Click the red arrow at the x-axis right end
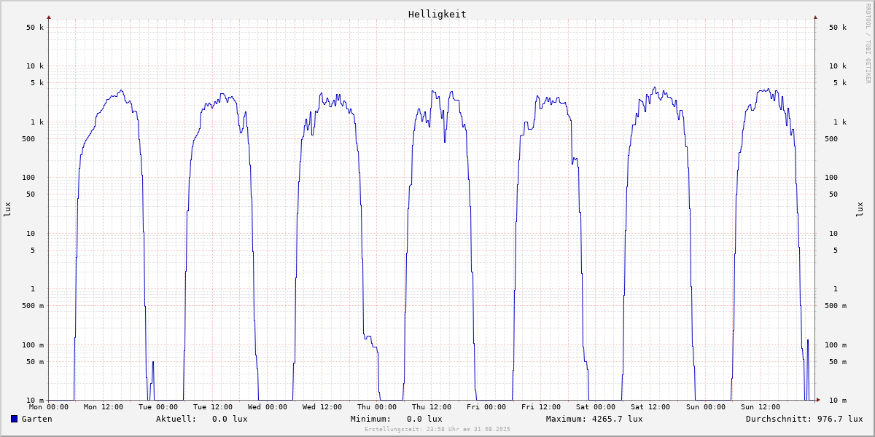 817,400
